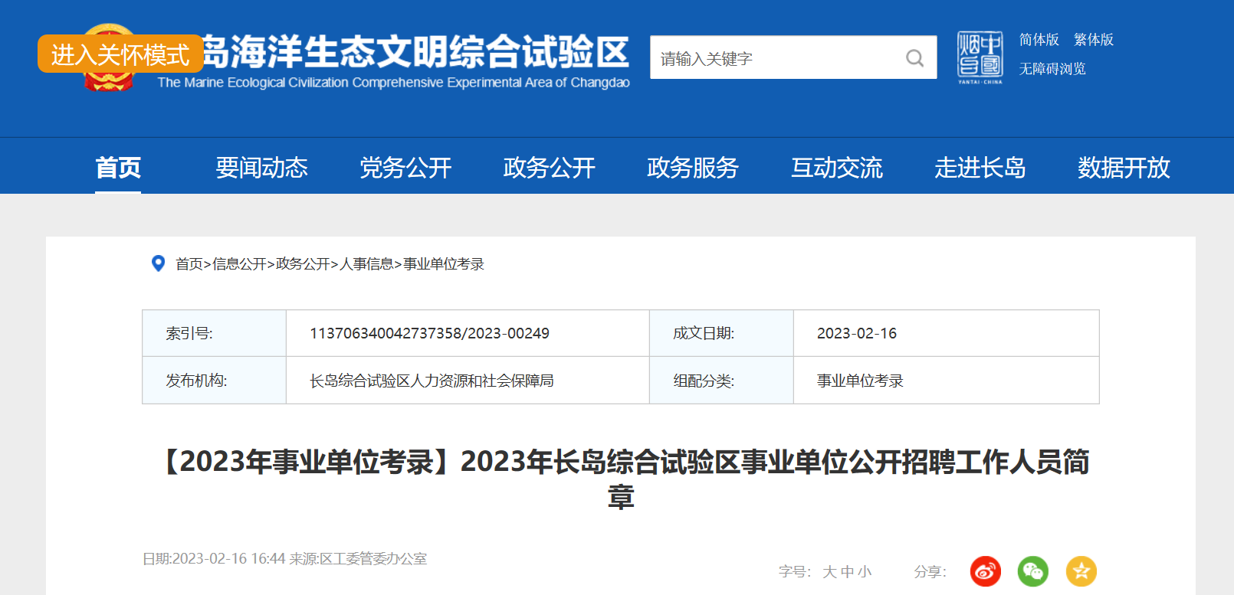Select 数据开放 in navigation bar
Image resolution: width=1234 pixels, height=595 pixels.
coord(1124,168)
